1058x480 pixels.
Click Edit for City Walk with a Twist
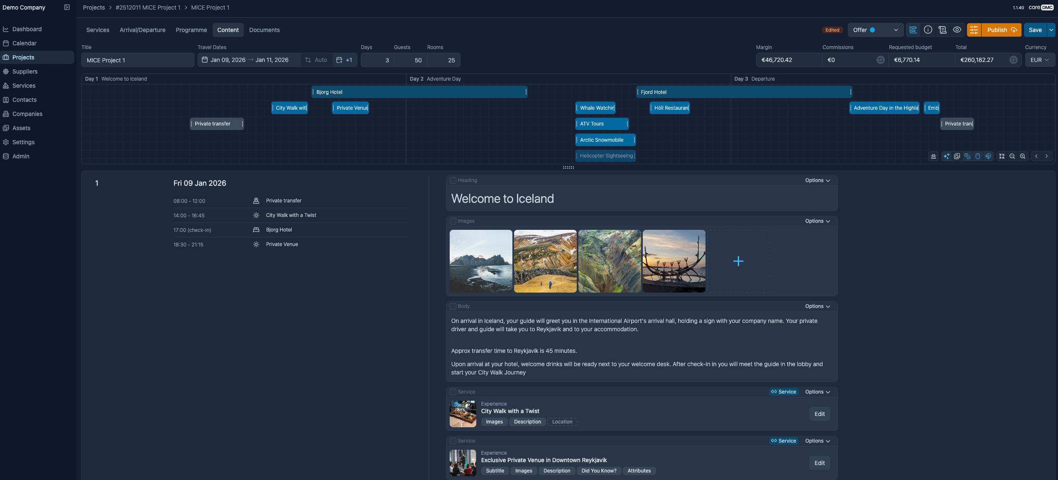point(819,414)
